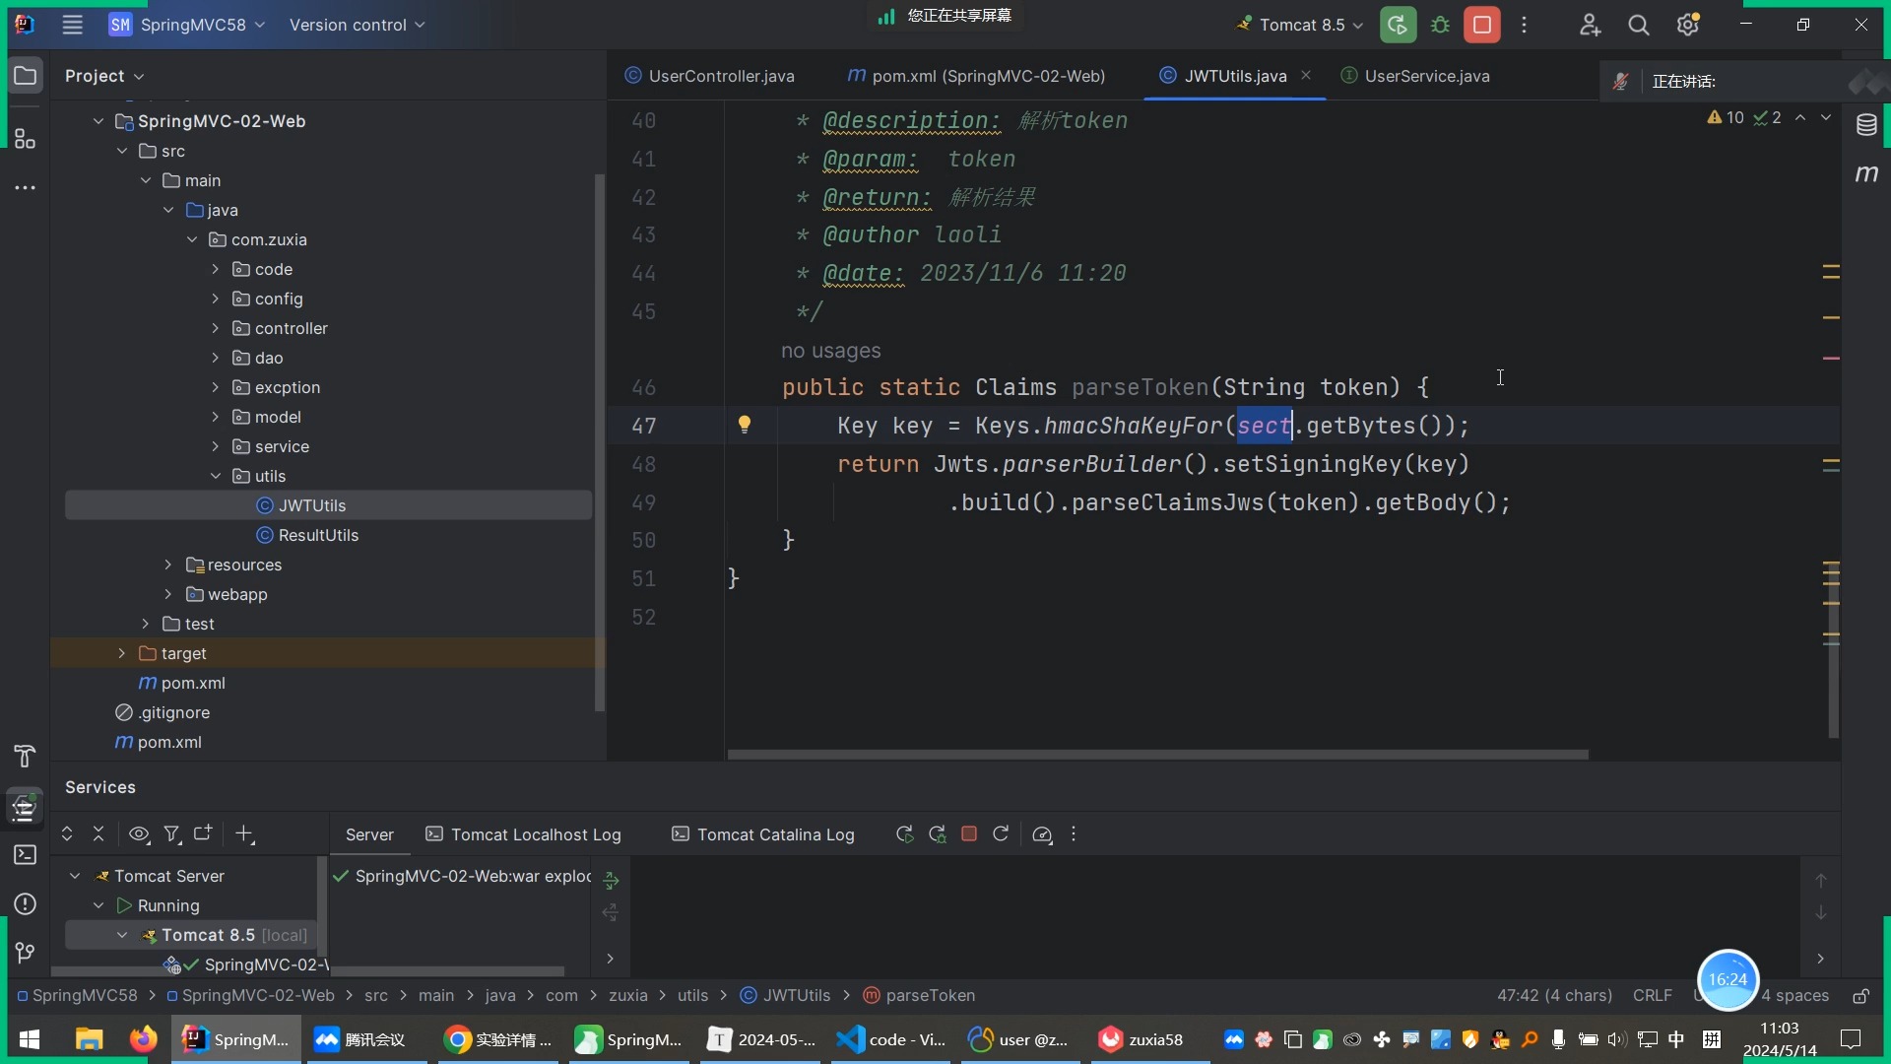Open the Terminal tool window

pos(26,854)
